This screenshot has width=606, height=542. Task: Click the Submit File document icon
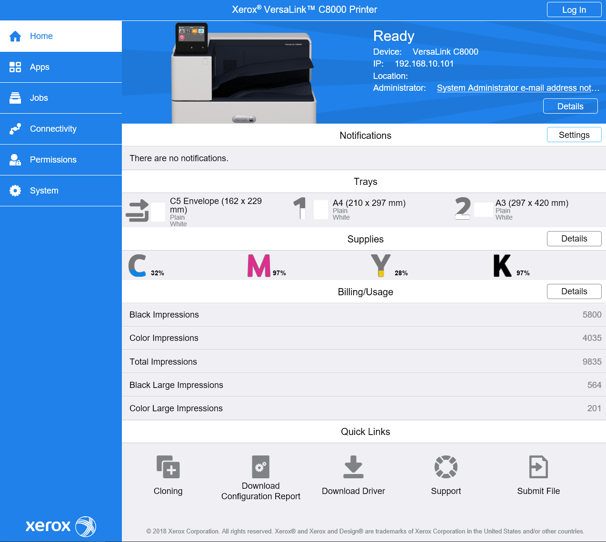click(x=538, y=466)
